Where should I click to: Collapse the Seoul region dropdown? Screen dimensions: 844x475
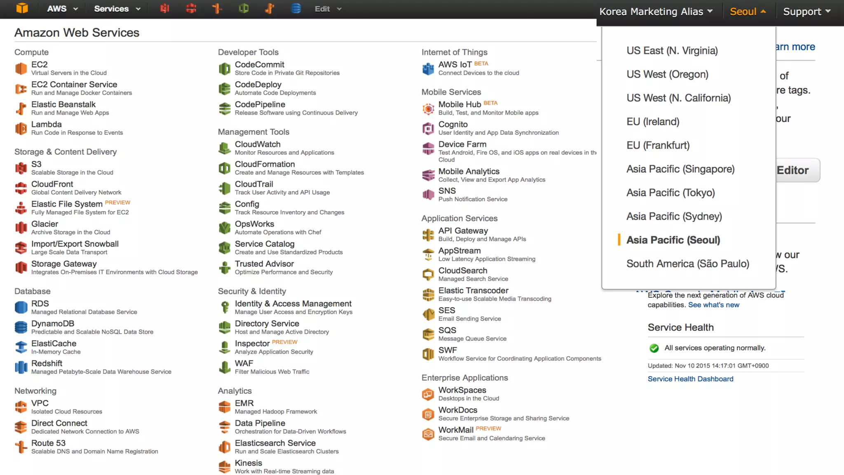coord(748,12)
